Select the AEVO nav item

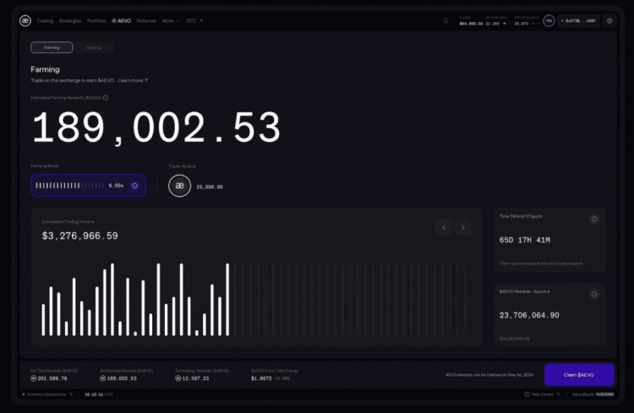click(121, 20)
